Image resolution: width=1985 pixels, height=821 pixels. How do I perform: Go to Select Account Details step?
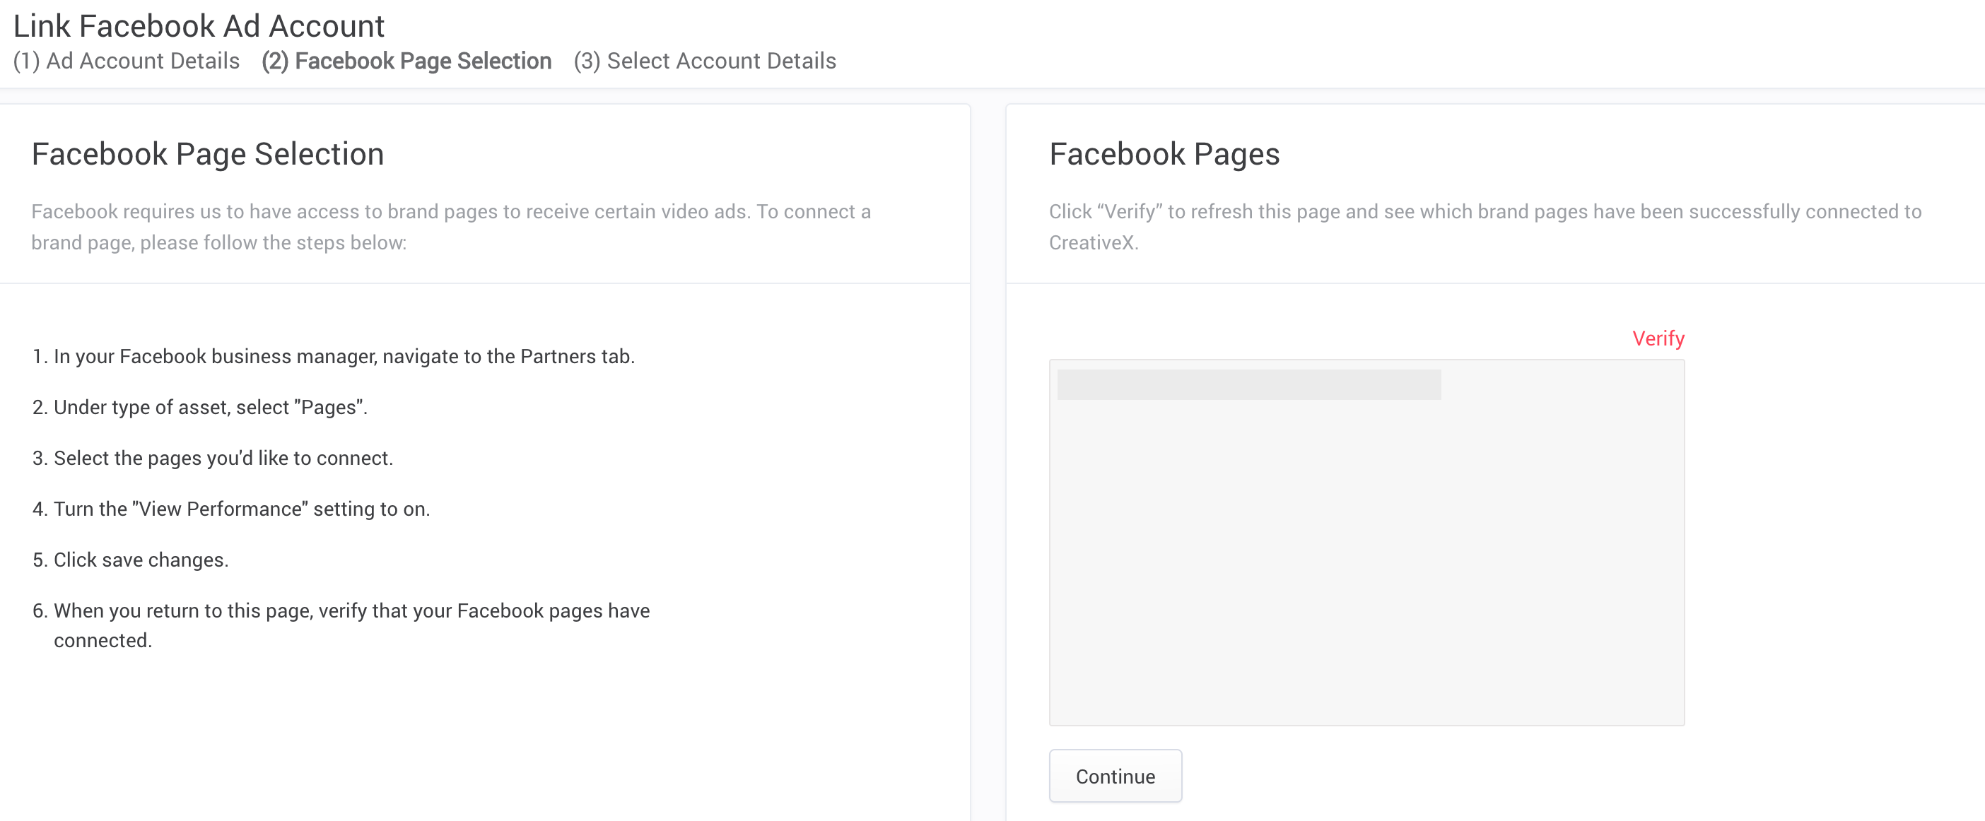click(705, 61)
